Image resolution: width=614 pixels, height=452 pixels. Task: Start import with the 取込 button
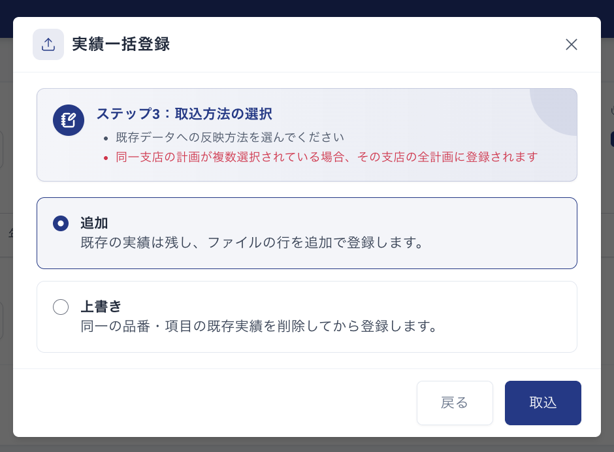click(x=543, y=402)
